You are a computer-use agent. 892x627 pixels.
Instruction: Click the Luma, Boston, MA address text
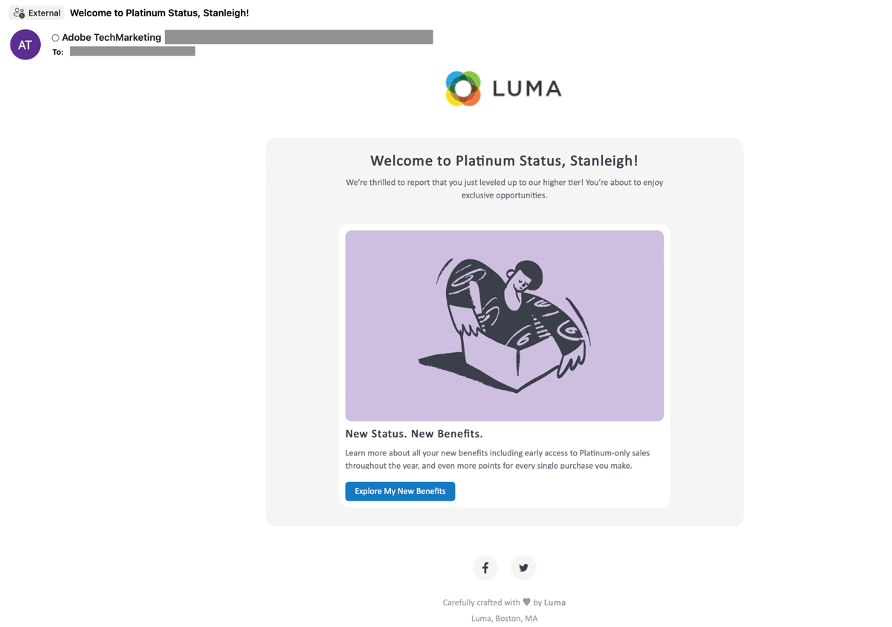pos(504,617)
